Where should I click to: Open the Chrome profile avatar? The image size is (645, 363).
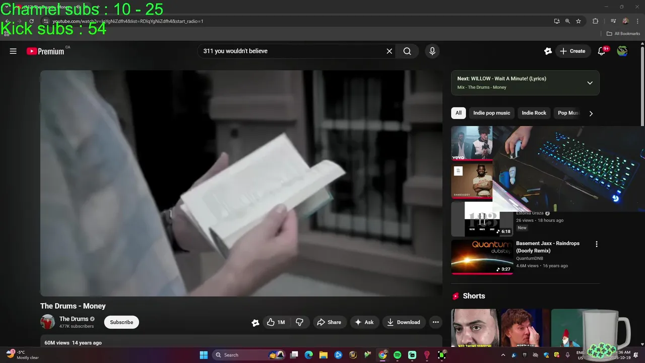625,21
